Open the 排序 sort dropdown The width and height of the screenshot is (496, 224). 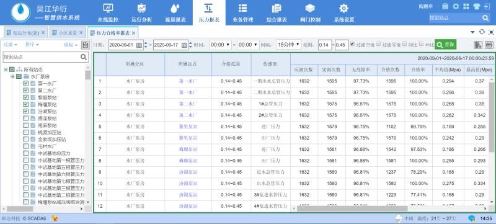(32, 45)
